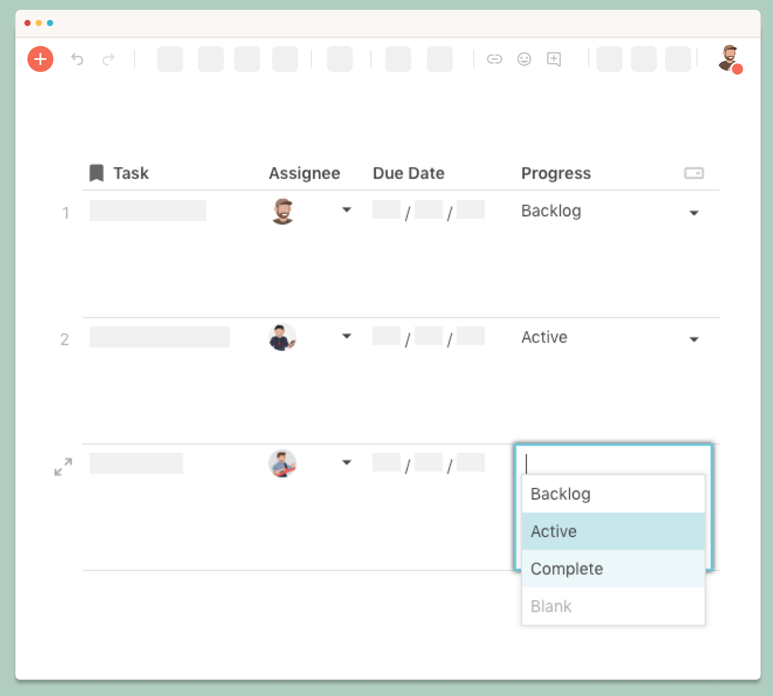This screenshot has height=696, width=773.
Task: Expand the Backlog progress dropdown arrow
Action: click(x=694, y=213)
